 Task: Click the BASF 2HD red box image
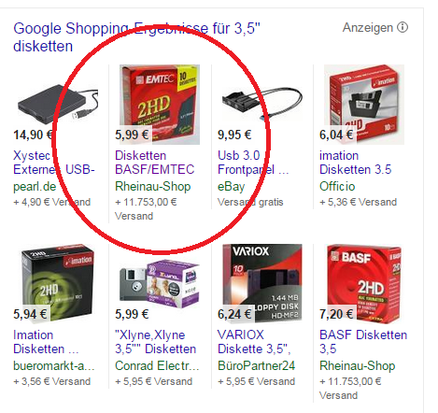pos(364,284)
